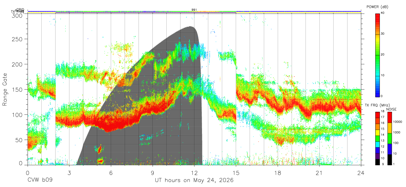Click the 6 tick on the UT hours axis
406x187 pixels.
pos(111,173)
